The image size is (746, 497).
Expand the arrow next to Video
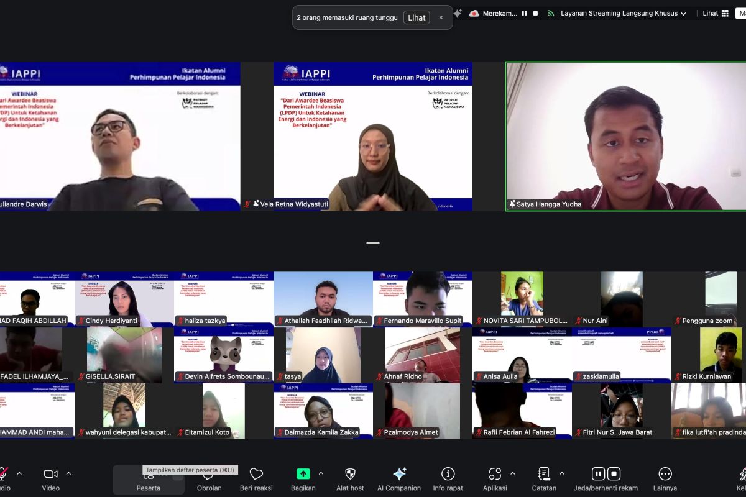pos(68,473)
